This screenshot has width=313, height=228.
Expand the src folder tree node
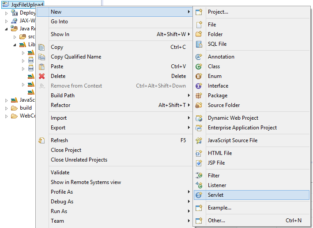(15, 37)
